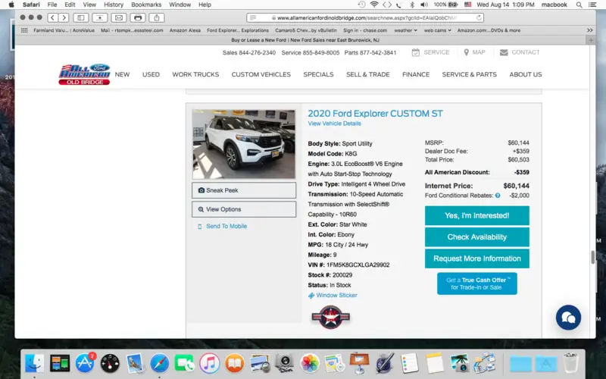Image resolution: width=606 pixels, height=379 pixels.
Task: Click the Mail toolbar envelope icon
Action: tap(119, 17)
